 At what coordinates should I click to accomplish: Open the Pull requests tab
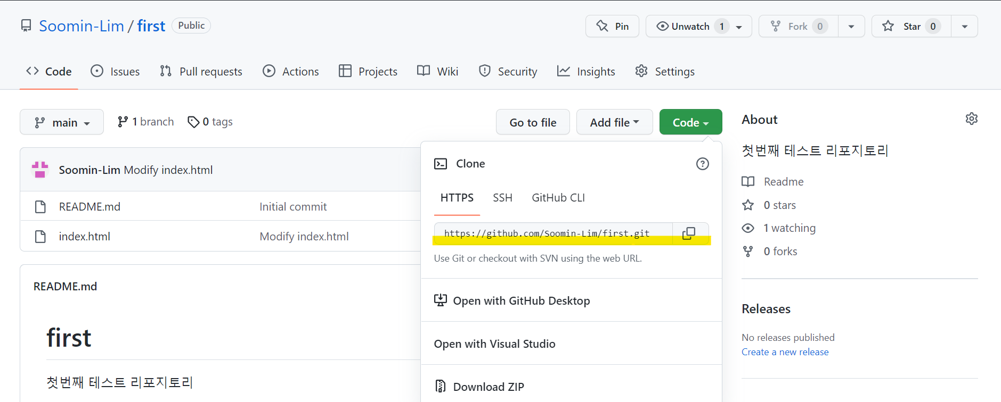pos(201,71)
